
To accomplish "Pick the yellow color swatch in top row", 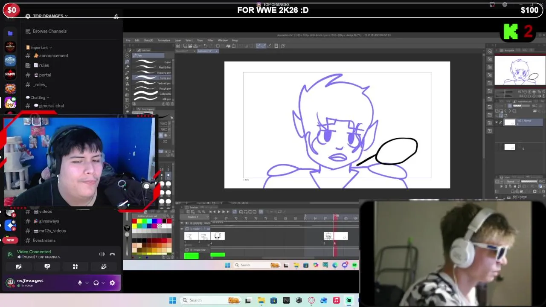I will pos(139,221).
